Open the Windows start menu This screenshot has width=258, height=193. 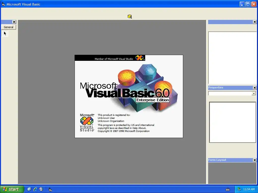pos(12,189)
